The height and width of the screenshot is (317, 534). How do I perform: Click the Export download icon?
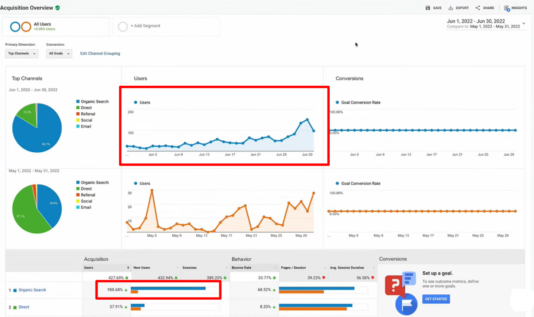pos(451,8)
